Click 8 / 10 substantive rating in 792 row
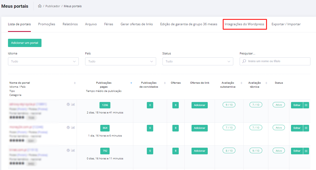Viewport: 316px width, 170px height. (229, 151)
